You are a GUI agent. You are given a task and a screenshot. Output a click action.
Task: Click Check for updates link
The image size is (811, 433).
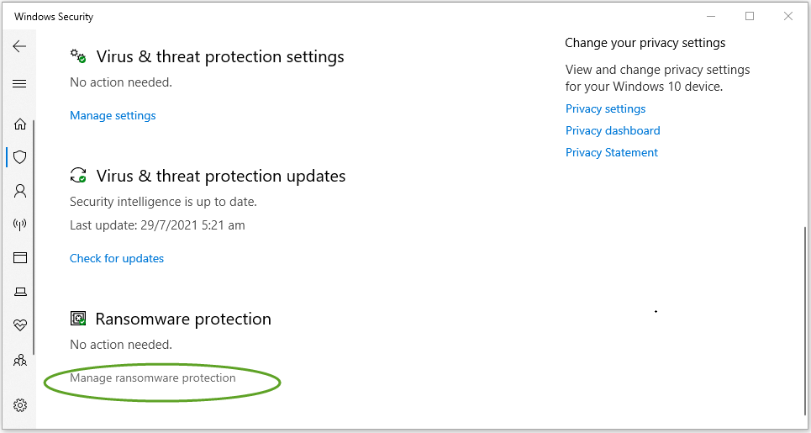[117, 258]
